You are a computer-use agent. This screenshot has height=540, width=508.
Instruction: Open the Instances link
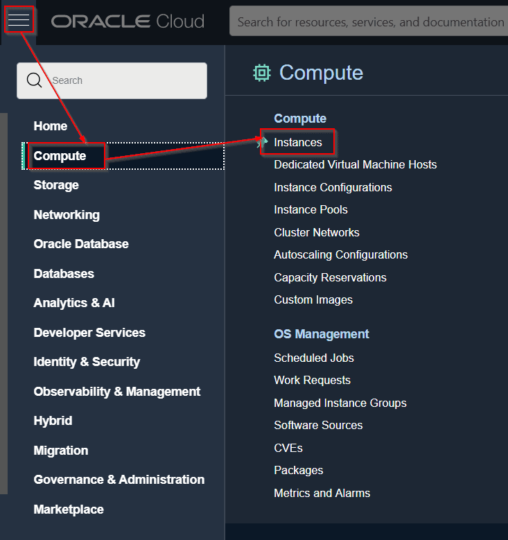[298, 142]
